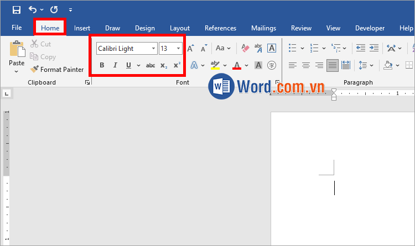The width and height of the screenshot is (415, 246).
Task: Toggle Italic formatting
Action: click(x=115, y=66)
